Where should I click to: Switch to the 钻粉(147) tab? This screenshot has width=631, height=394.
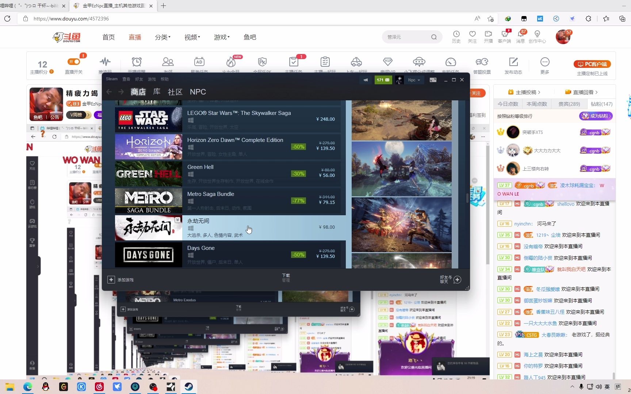coord(601,104)
